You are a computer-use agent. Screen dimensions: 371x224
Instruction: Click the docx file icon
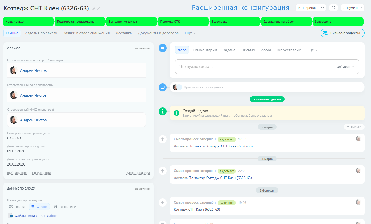pos(10,215)
